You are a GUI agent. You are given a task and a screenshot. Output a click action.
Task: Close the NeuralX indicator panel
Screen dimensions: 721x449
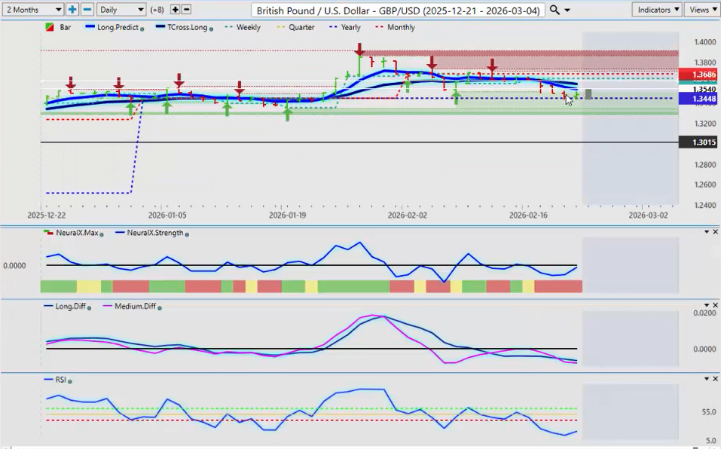715,232
